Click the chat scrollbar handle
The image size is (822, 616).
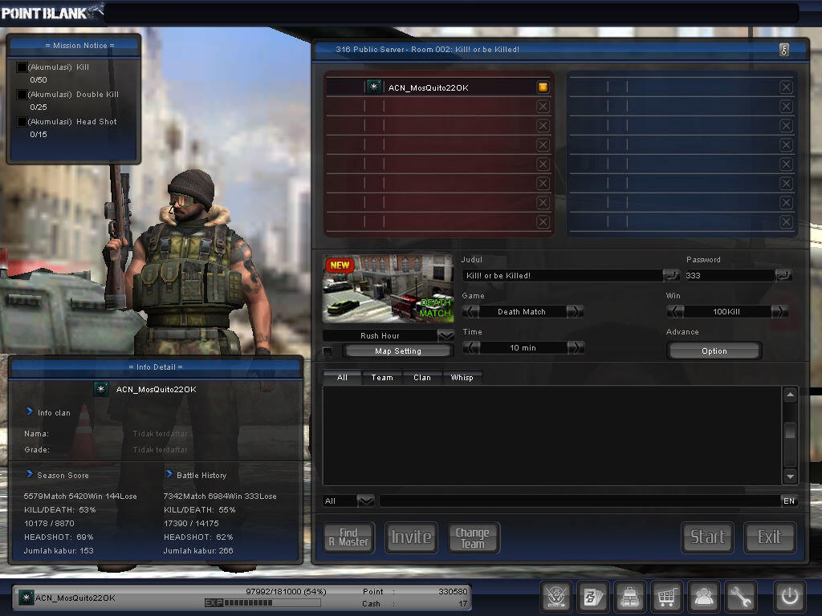click(x=790, y=432)
